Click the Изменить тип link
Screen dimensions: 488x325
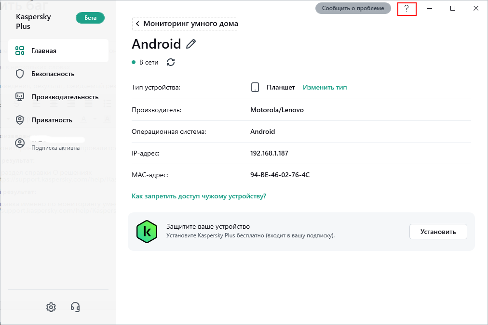325,87
